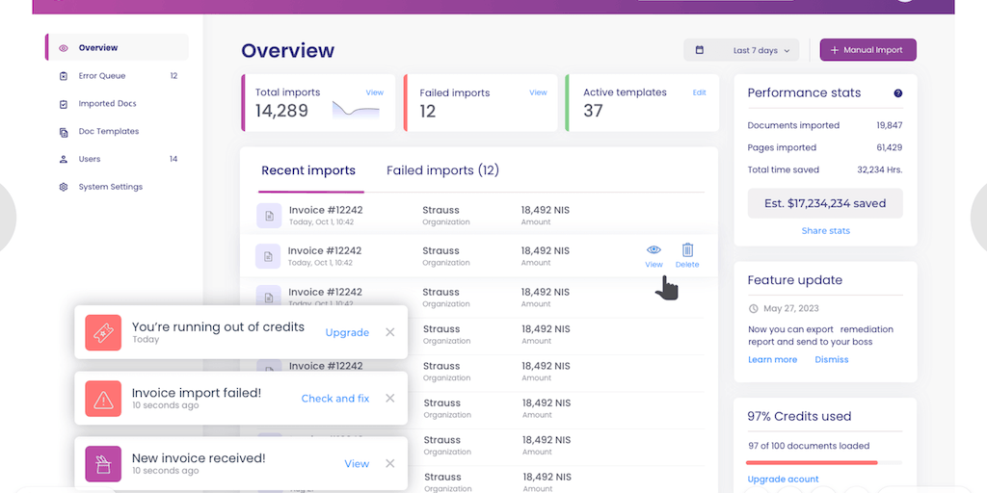Click document icon of first Invoice #12242 row
987x493 pixels.
pyautogui.click(x=269, y=216)
